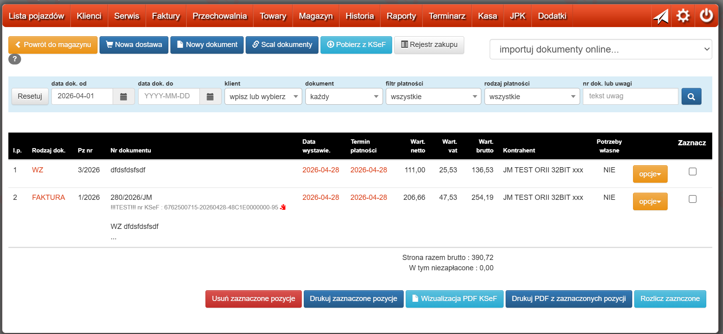Open the Magazyn menu

coord(315,16)
